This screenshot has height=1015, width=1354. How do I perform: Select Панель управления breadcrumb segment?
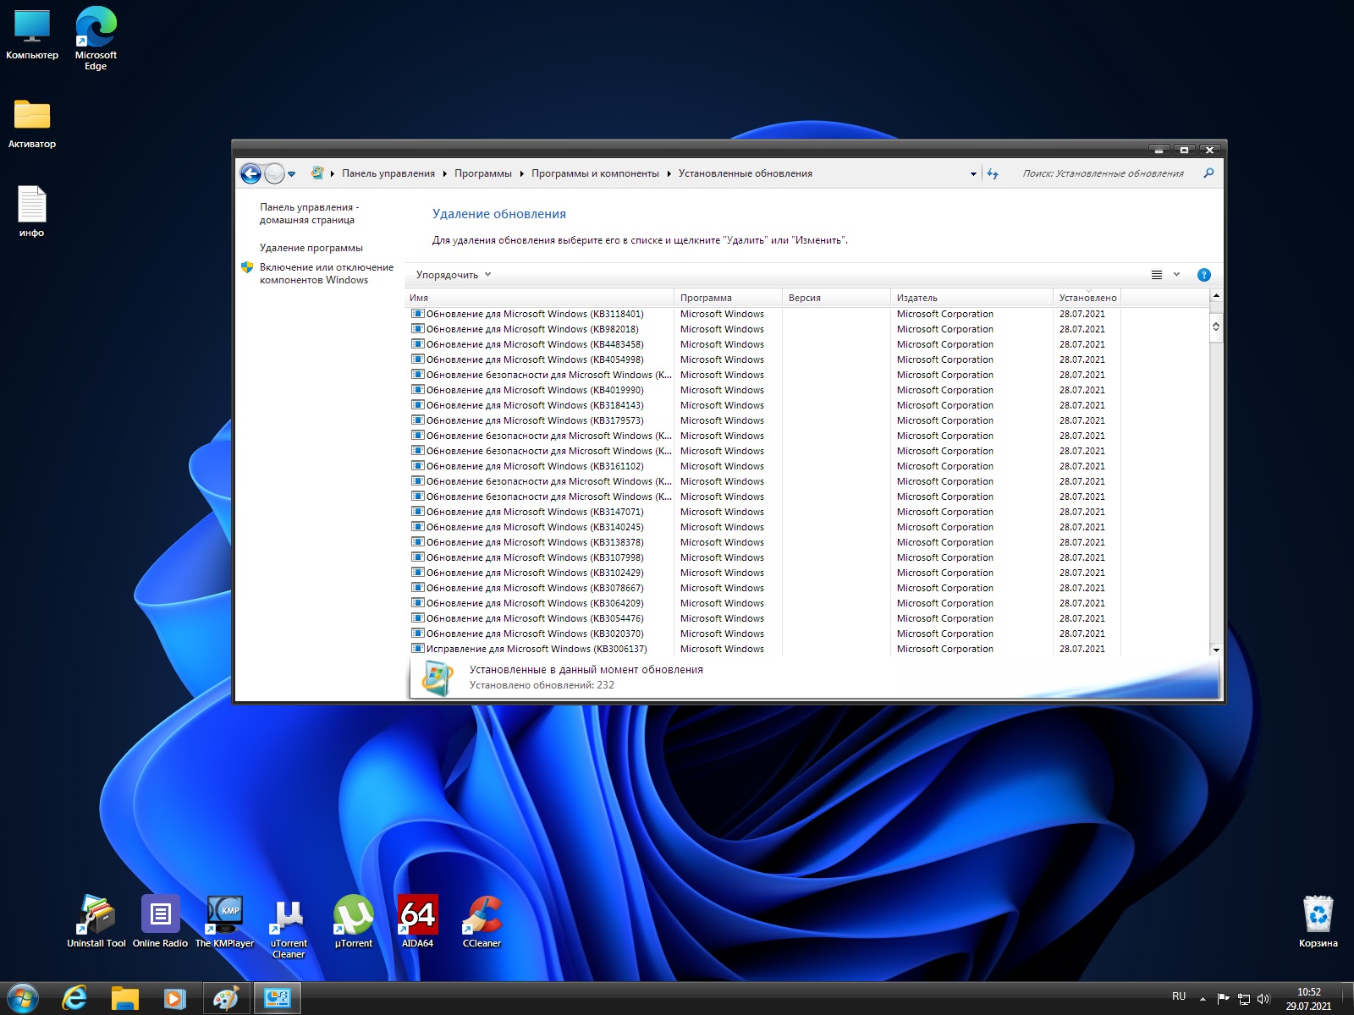[388, 173]
